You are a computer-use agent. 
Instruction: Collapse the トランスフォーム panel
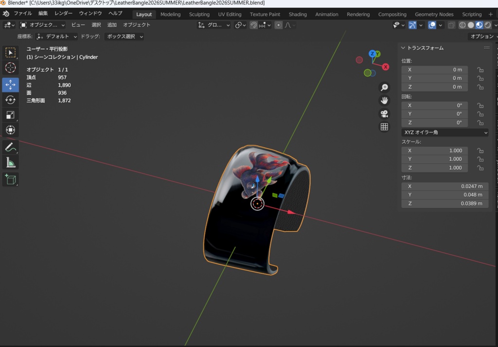pyautogui.click(x=403, y=48)
